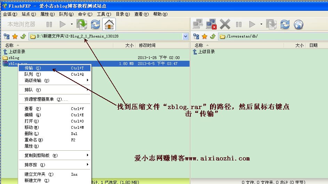The width and height of the screenshot is (328, 184).
Task: Select 资源管理器菜单 in context menu
Action: tap(55, 99)
